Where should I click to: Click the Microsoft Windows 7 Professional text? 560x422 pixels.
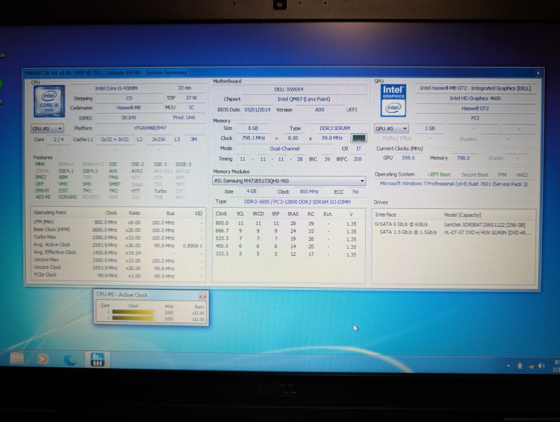(x=454, y=184)
